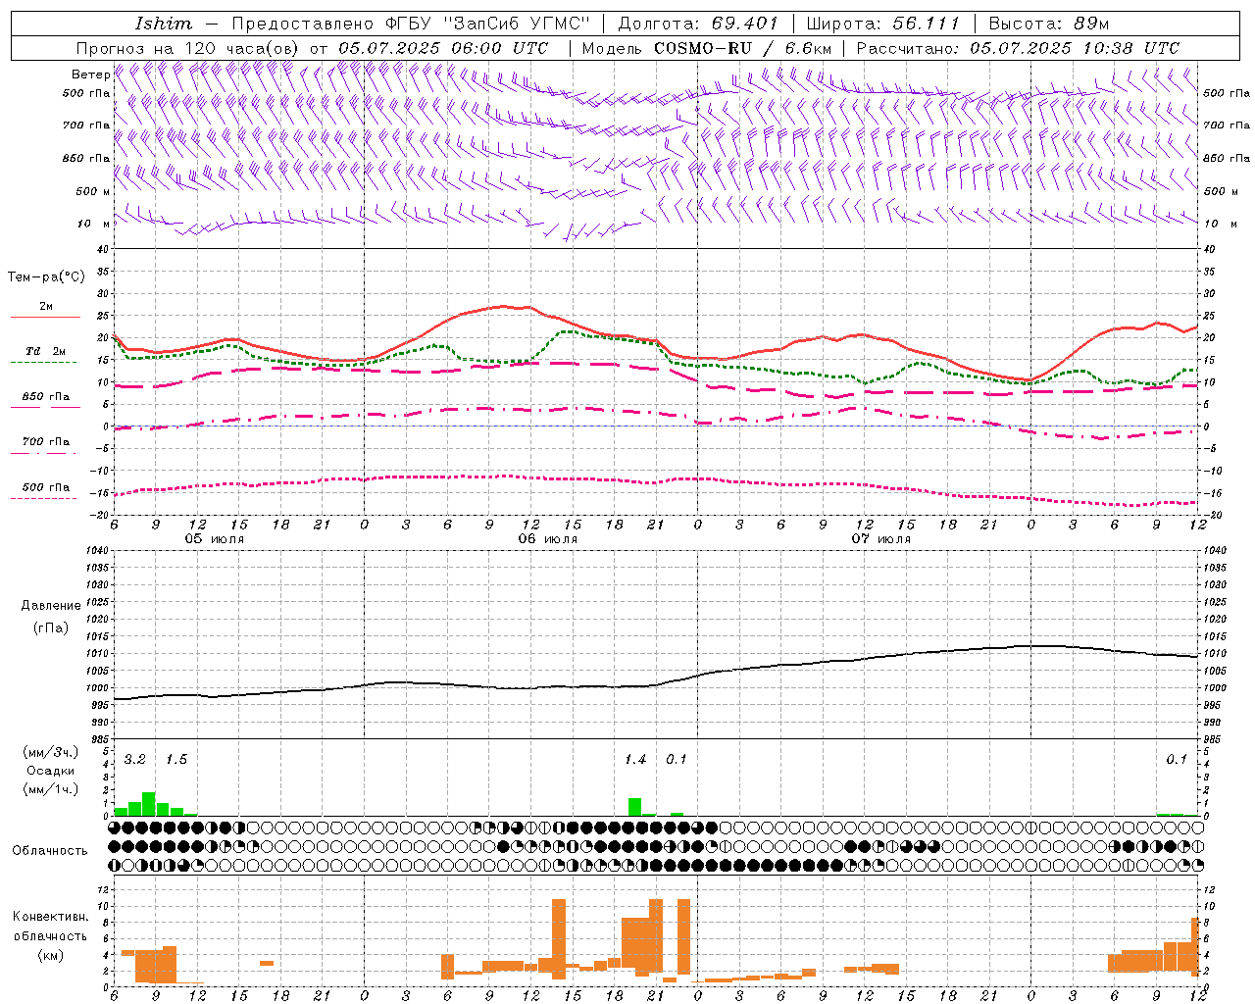Click the "Осадки" precipitation label
This screenshot has width=1255, height=1004.
point(51,771)
